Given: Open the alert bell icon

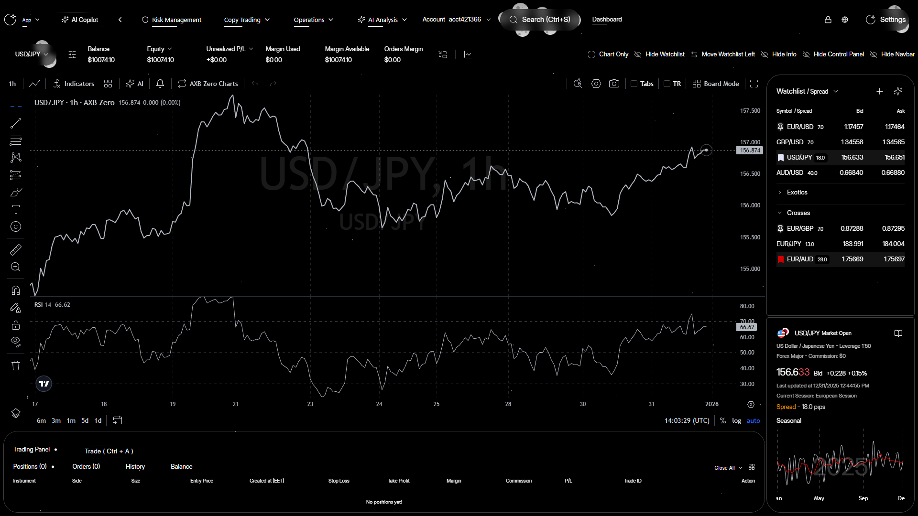Looking at the screenshot, I should click(x=160, y=84).
